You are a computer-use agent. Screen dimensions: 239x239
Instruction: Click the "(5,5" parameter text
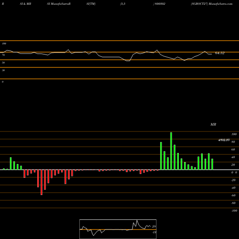click(123, 4)
